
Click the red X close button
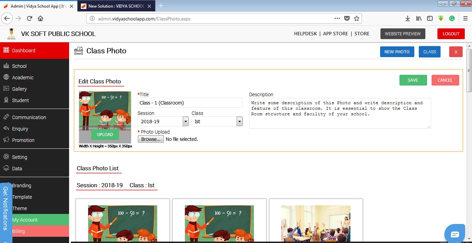456,52
